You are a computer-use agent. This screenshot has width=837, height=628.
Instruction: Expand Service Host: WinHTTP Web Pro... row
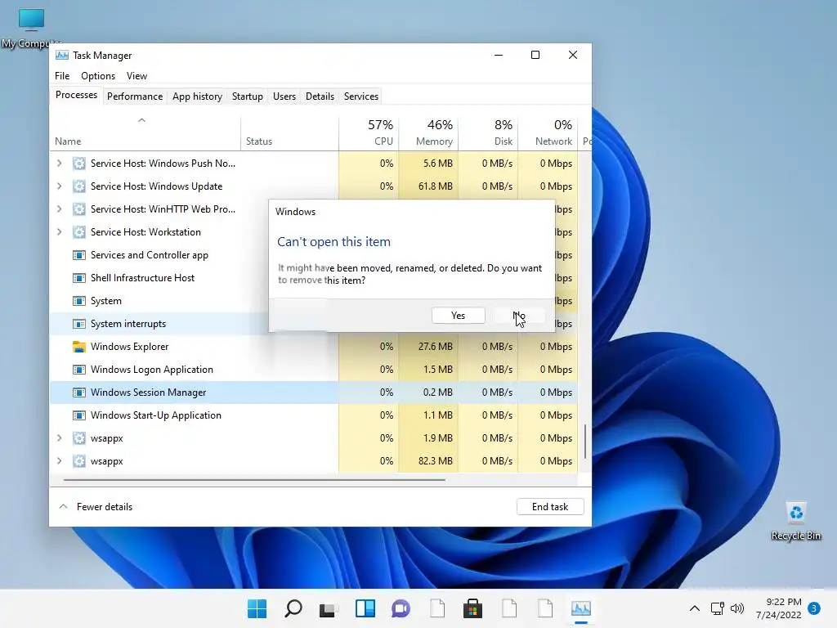click(59, 209)
